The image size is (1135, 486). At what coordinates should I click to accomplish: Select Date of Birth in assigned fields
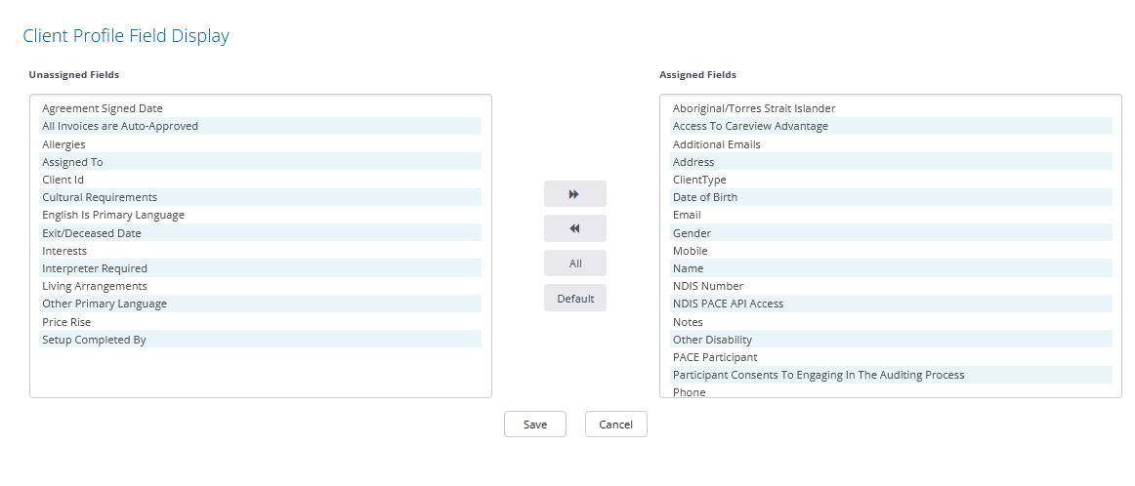pos(891,197)
